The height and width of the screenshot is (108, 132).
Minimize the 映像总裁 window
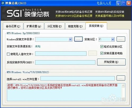click(119, 3)
